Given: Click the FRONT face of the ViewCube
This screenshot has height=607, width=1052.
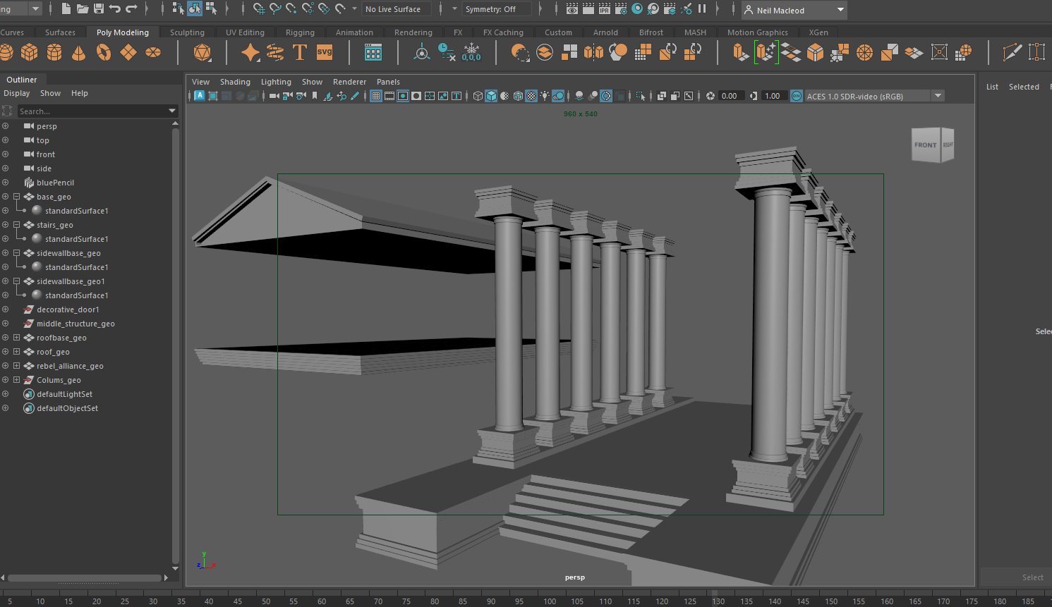Looking at the screenshot, I should pos(926,145).
